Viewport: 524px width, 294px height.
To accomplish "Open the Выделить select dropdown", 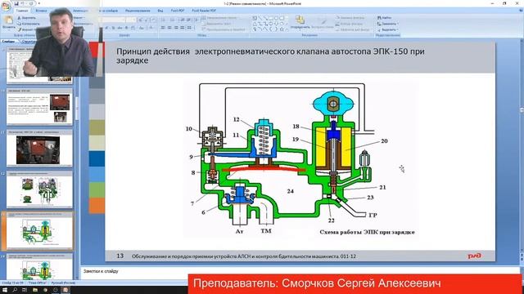I will point(387,29).
